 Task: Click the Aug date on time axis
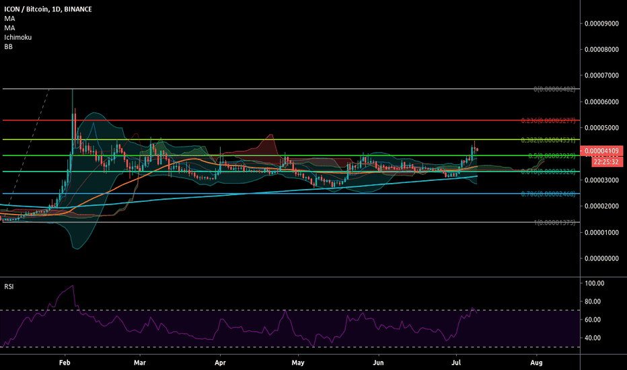click(x=536, y=363)
